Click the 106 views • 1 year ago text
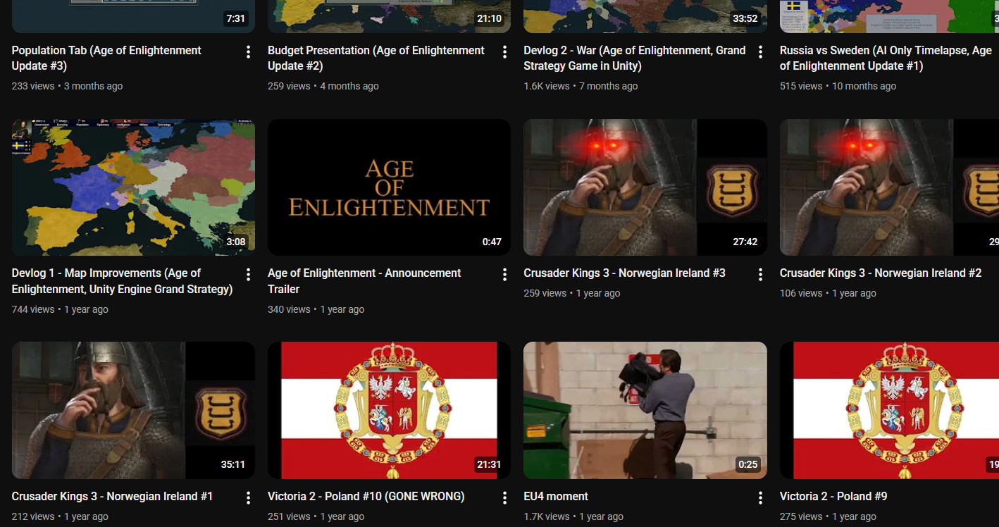 [828, 293]
